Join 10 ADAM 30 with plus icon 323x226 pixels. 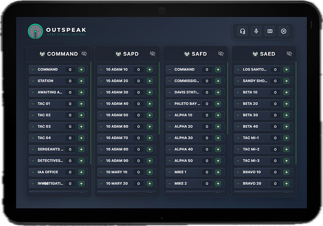(x=150, y=92)
